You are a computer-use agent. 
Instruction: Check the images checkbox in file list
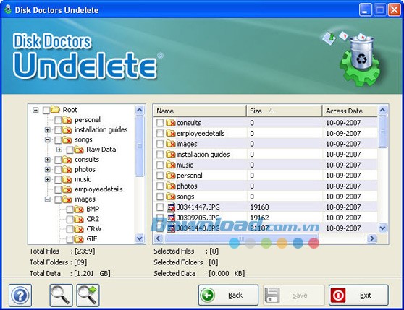(160, 144)
